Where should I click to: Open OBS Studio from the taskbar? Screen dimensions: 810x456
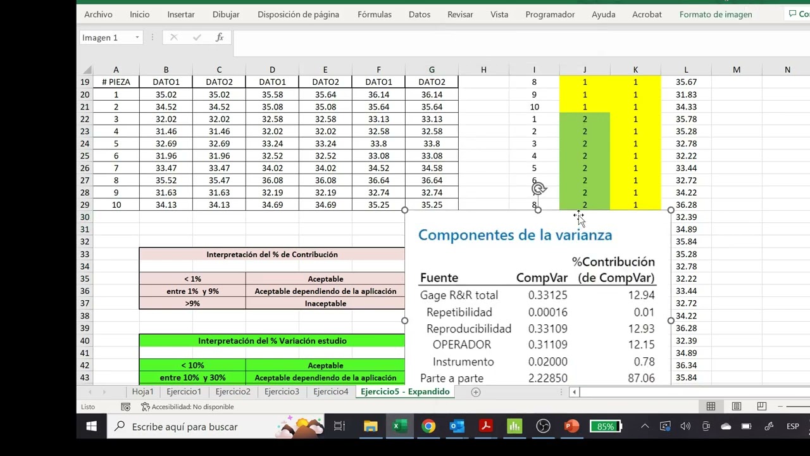point(544,426)
